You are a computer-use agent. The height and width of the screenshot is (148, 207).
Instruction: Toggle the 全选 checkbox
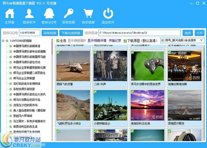58,41
